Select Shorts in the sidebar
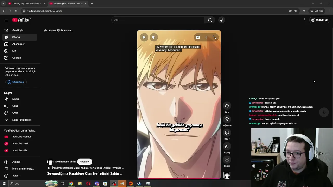The width and height of the screenshot is (333, 187). [x=20, y=37]
